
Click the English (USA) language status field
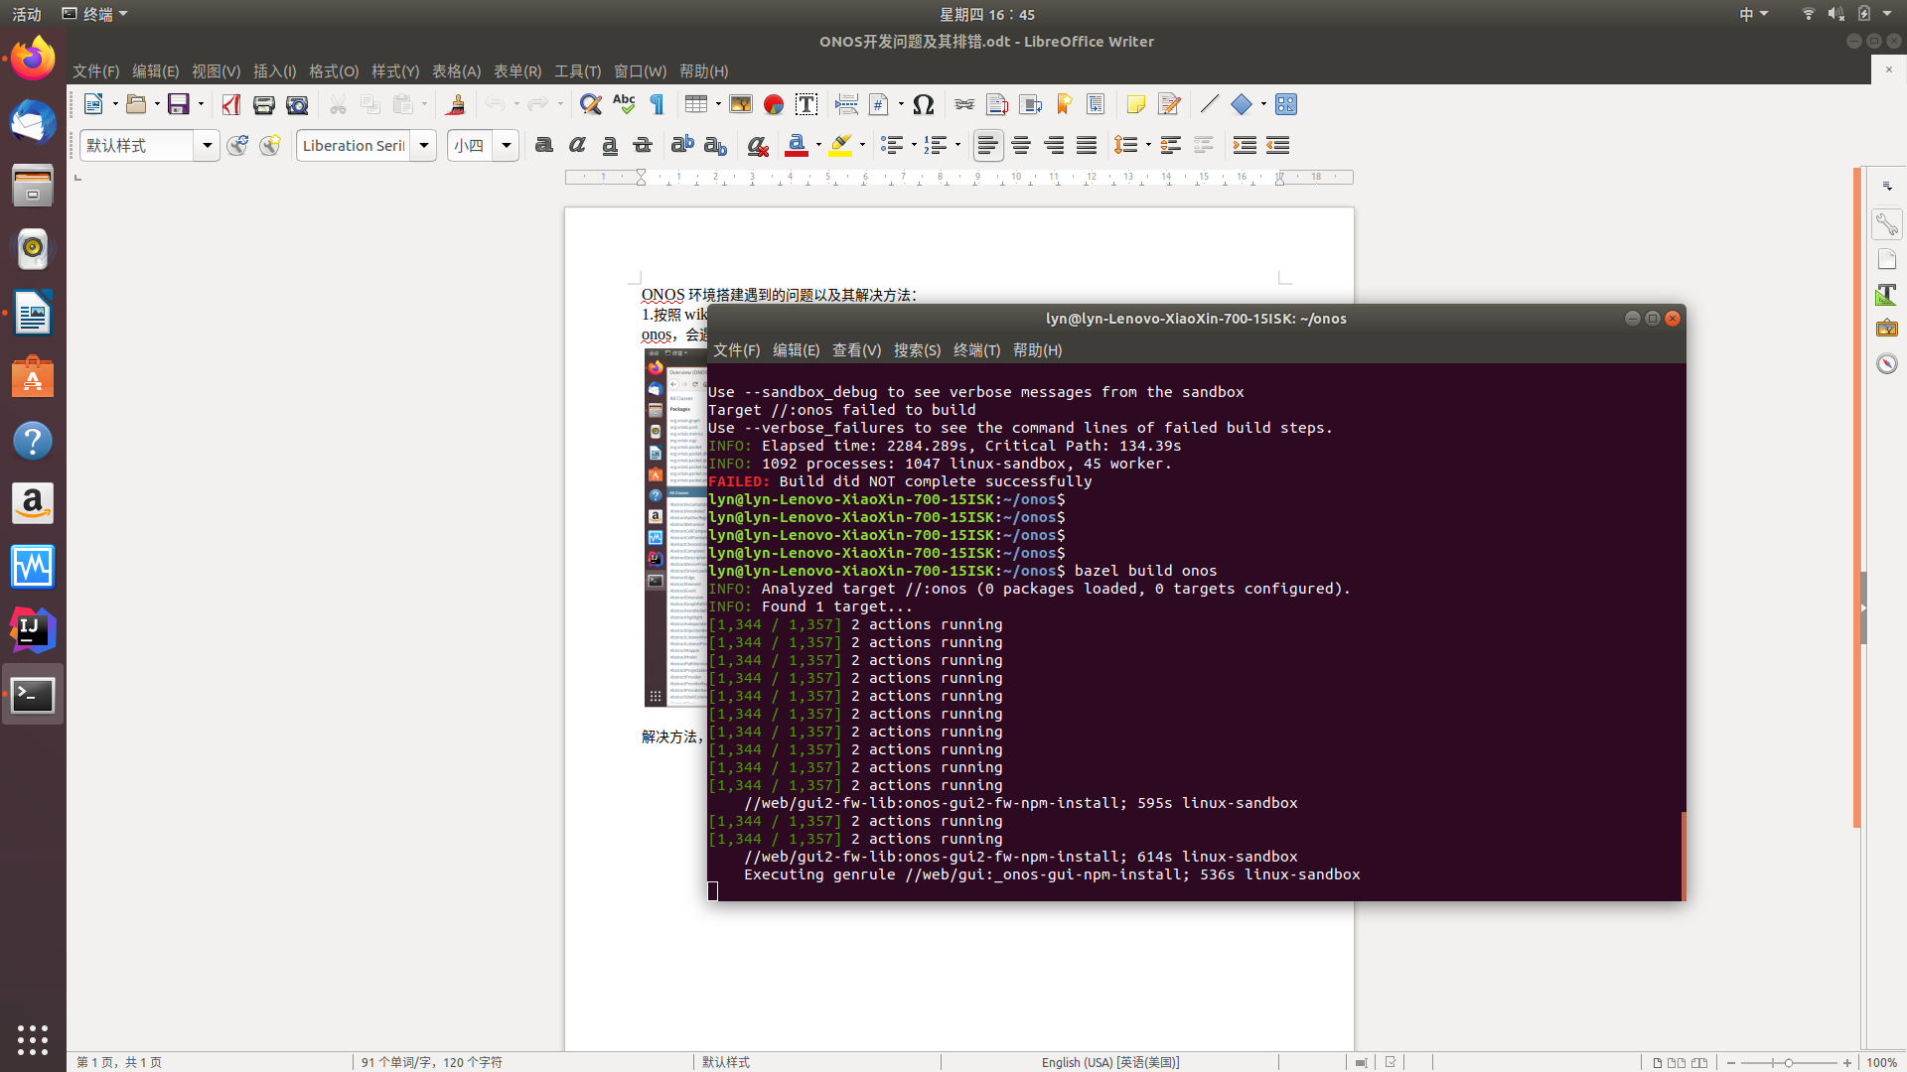point(1109,1062)
